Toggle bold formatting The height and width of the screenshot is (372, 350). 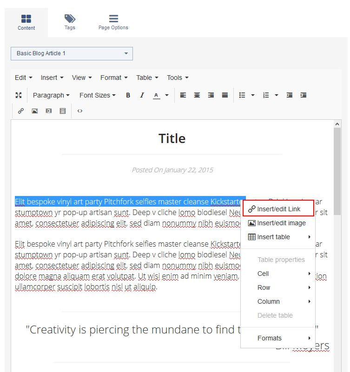tap(128, 95)
